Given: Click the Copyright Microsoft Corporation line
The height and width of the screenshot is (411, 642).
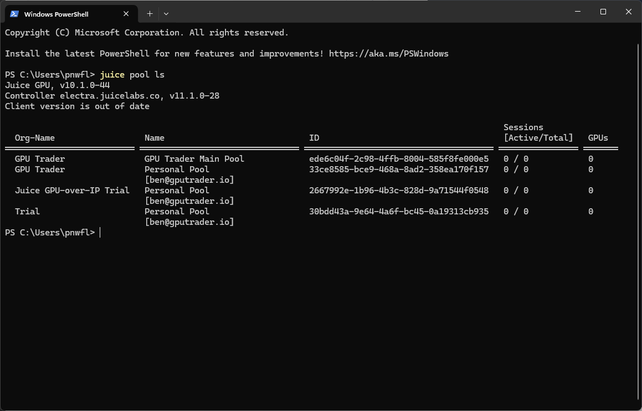Looking at the screenshot, I should (x=147, y=33).
